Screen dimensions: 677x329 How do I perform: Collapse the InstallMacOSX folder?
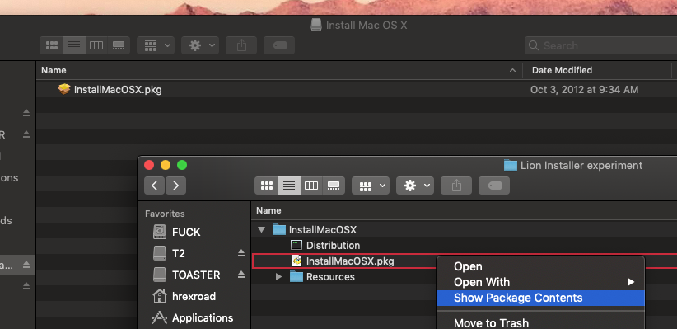tap(261, 229)
